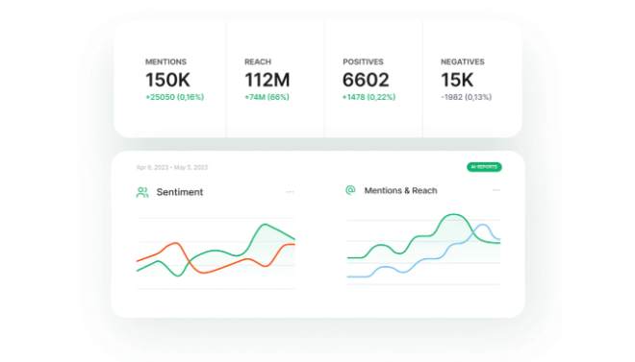Click the -1982 (0,13%) negatives change
Screen dimensions: 635x362
pyautogui.click(x=466, y=97)
